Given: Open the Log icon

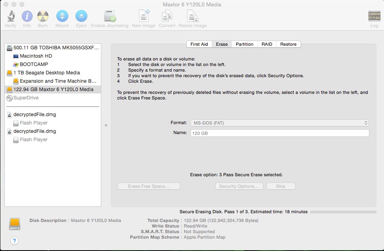Looking at the screenshot, I should coord(374,16).
